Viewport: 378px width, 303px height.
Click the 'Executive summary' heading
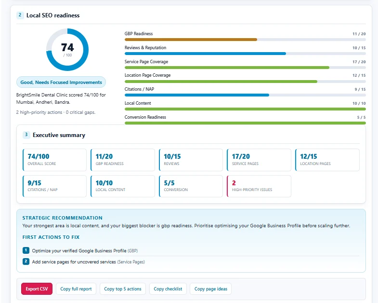point(59,135)
